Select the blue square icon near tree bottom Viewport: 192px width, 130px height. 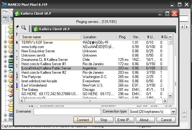[11, 115]
